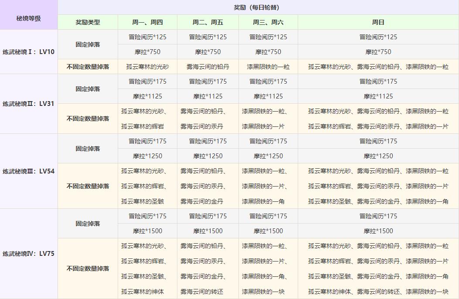Select the 炼武秘境Ⅲ：LV54 row label

tap(29, 171)
